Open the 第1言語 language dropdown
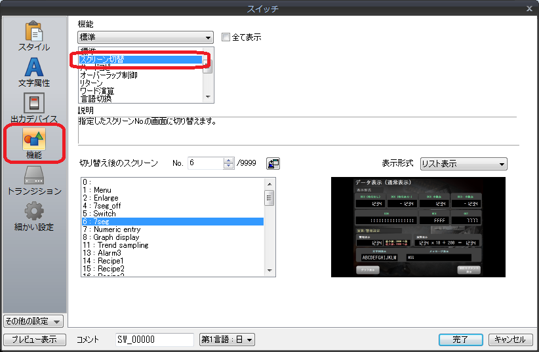 pos(227,340)
